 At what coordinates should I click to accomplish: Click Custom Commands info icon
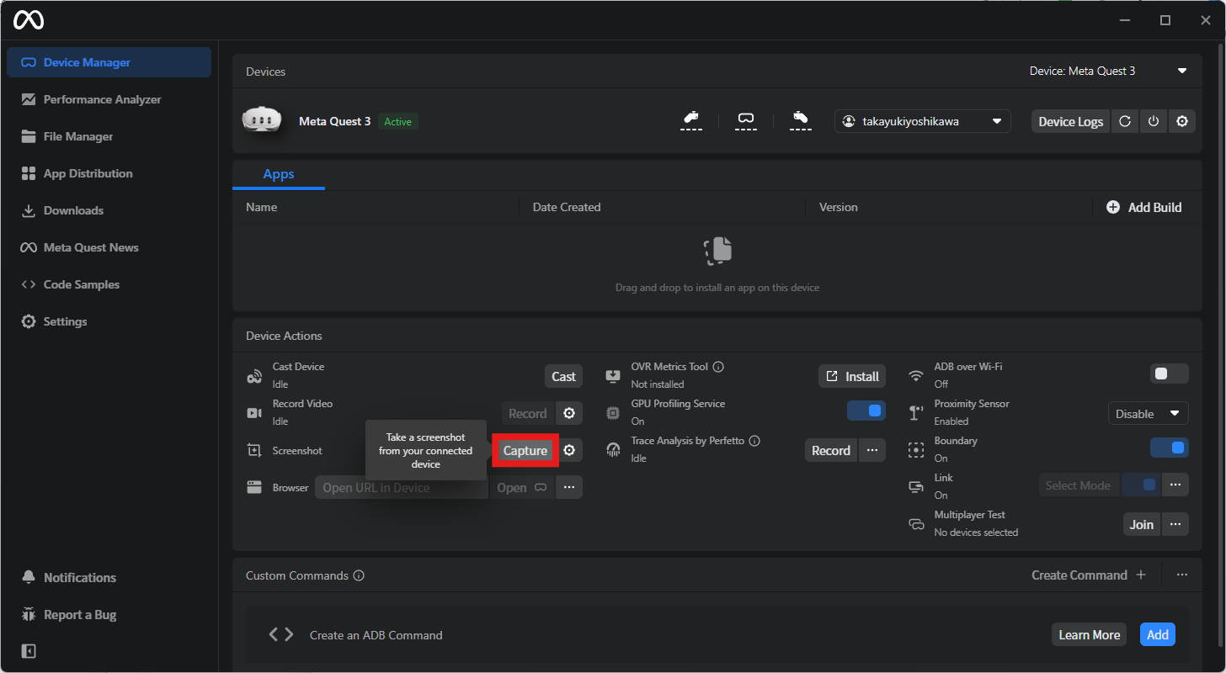click(x=359, y=575)
